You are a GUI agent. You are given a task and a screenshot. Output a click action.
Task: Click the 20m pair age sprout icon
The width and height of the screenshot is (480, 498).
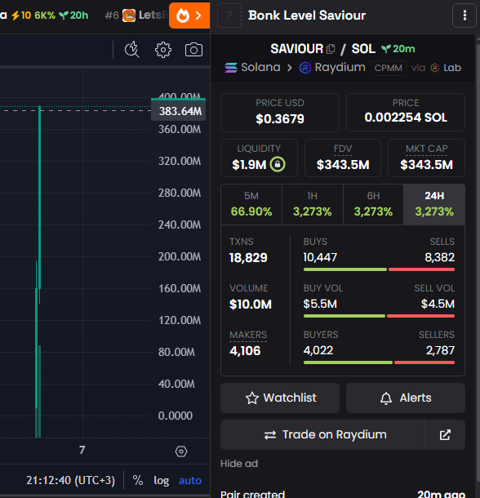tap(386, 49)
